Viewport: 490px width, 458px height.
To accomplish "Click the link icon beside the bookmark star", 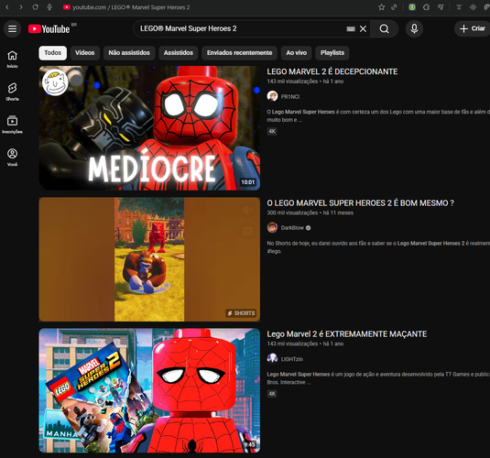I will [x=395, y=7].
